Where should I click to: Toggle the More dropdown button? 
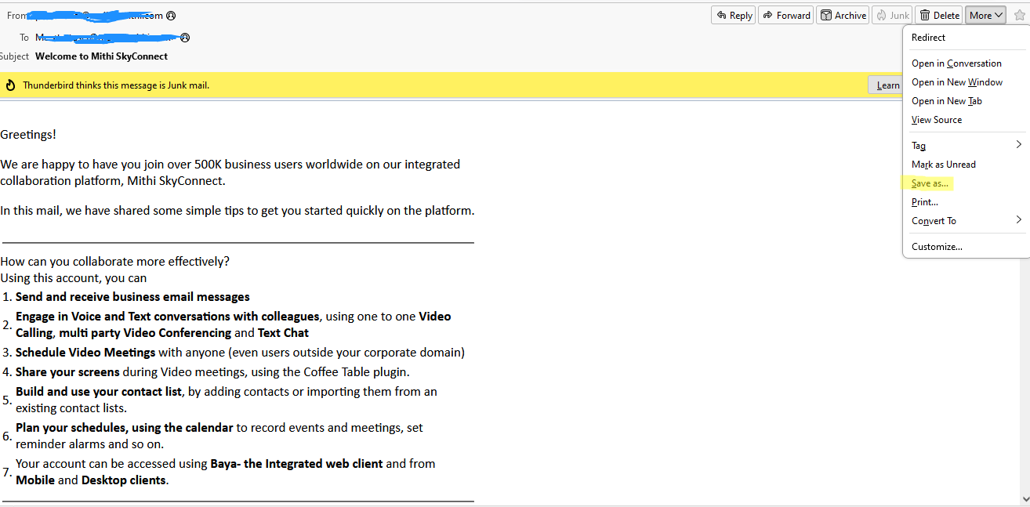(985, 15)
